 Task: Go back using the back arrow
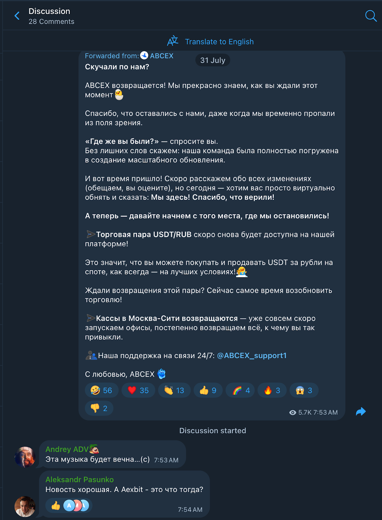17,16
